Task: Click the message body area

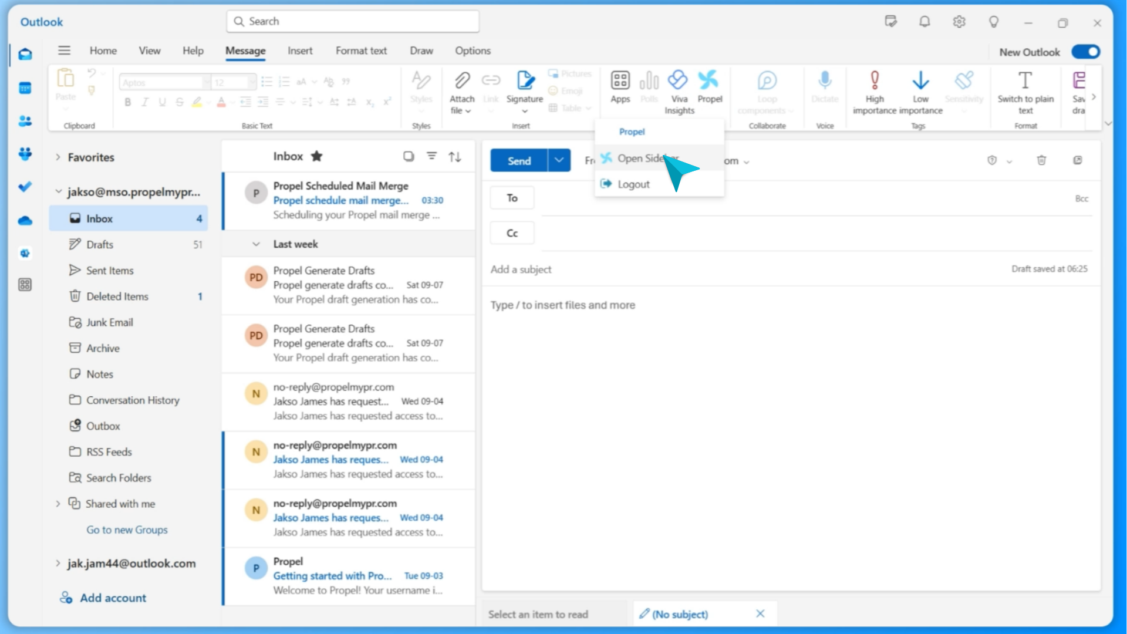Action: tap(791, 440)
